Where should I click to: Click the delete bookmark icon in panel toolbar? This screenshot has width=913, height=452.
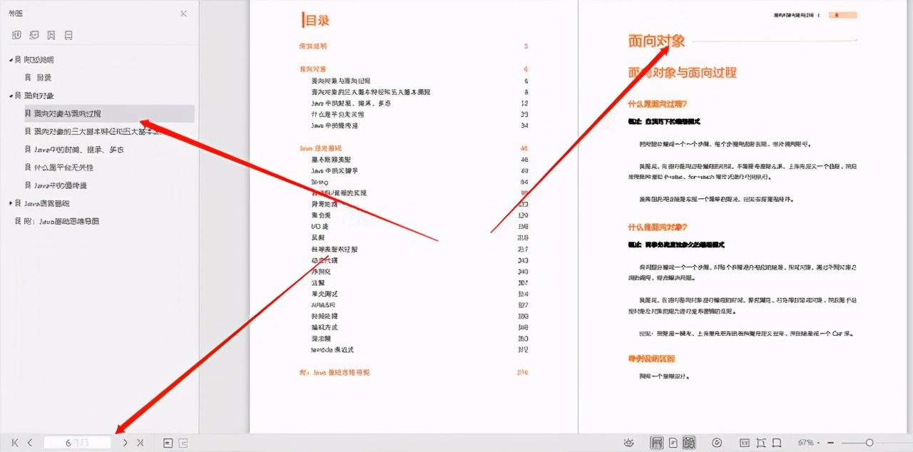point(68,35)
